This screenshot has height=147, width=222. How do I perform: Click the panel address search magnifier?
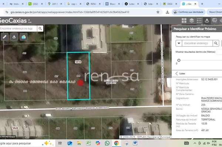click(x=216, y=43)
